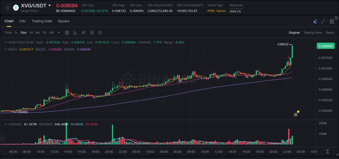The height and width of the screenshot is (159, 339).
Task: Toggle the favorite star for XVG/USDT
Action: click(7, 8)
